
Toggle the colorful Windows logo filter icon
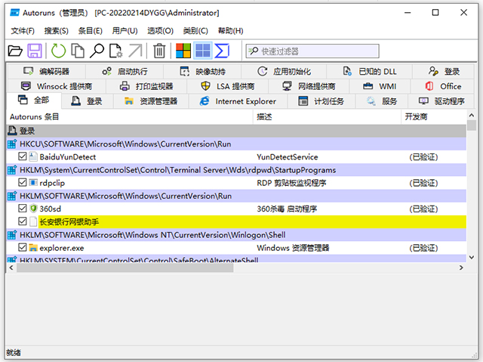pyautogui.click(x=183, y=51)
